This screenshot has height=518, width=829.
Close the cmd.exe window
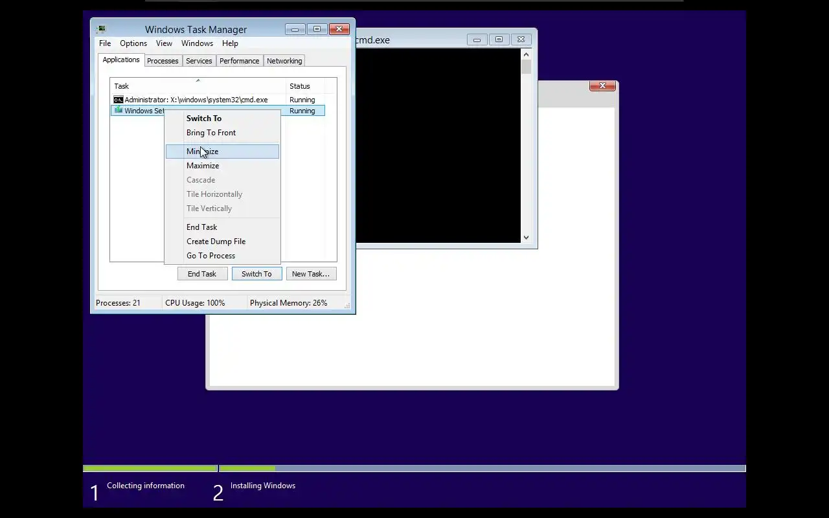(x=521, y=39)
